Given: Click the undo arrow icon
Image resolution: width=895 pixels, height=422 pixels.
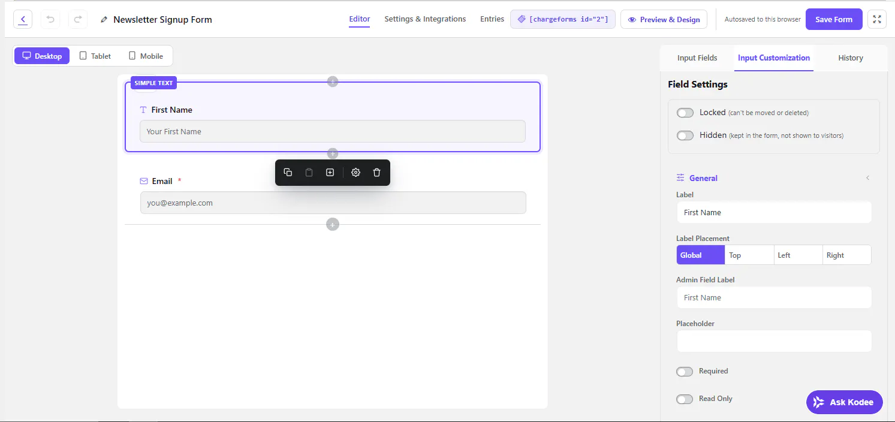Looking at the screenshot, I should tap(50, 19).
